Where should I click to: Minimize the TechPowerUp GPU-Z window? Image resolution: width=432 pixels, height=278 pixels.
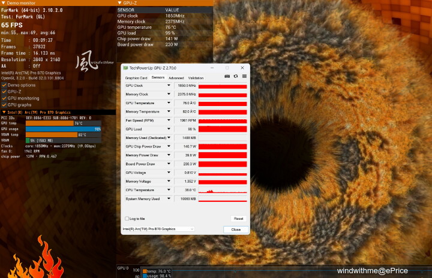(212, 68)
